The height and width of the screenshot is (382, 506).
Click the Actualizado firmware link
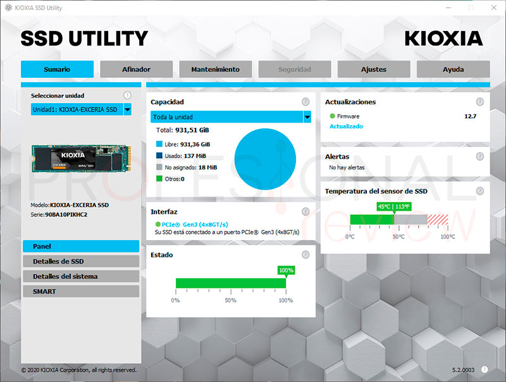click(346, 126)
